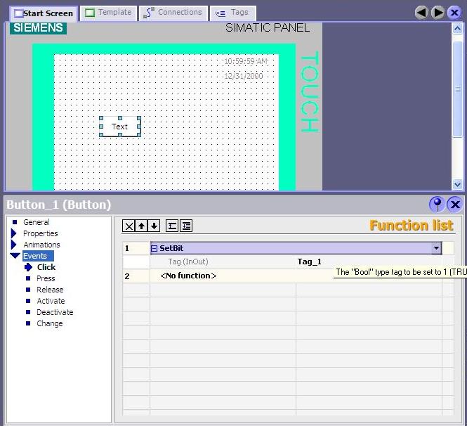
Task: Switch to the Connections tab
Action: (x=173, y=13)
